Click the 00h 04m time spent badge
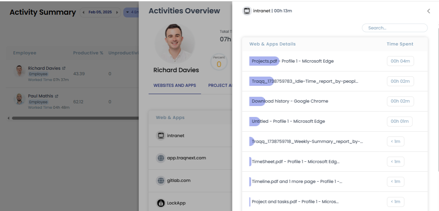 [x=400, y=61]
